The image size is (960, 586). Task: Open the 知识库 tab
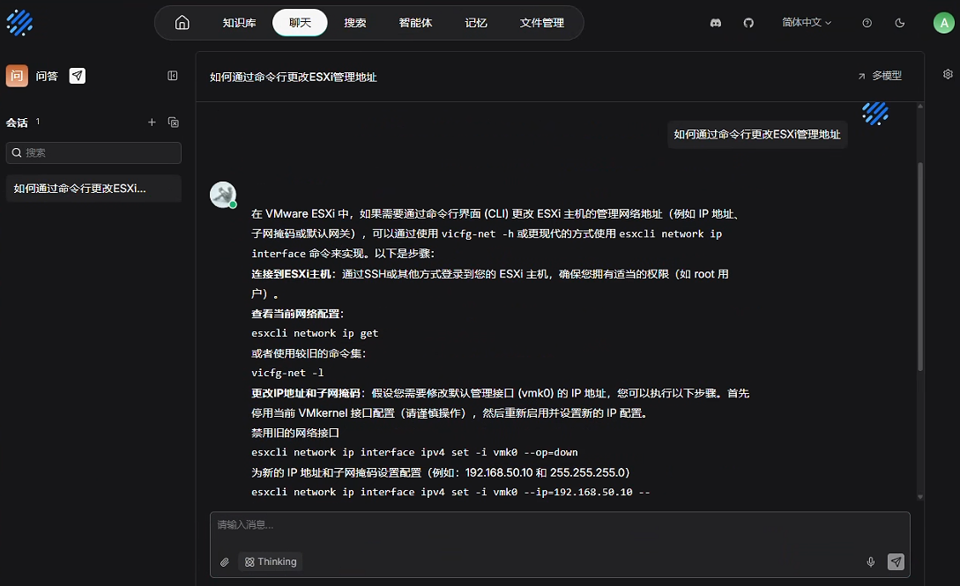tap(239, 23)
